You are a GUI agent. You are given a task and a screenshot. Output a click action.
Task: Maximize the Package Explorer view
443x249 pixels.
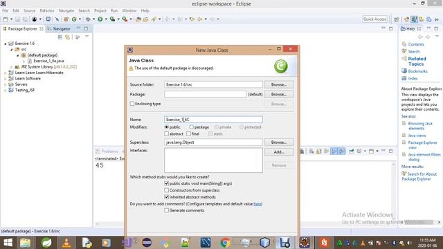point(86,28)
